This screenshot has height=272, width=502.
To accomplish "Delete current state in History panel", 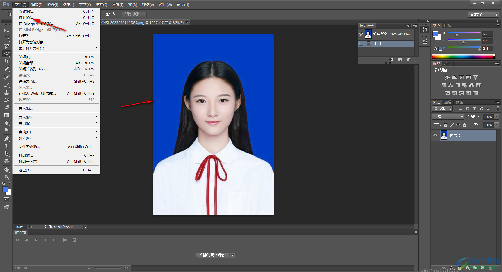I will 408,60.
